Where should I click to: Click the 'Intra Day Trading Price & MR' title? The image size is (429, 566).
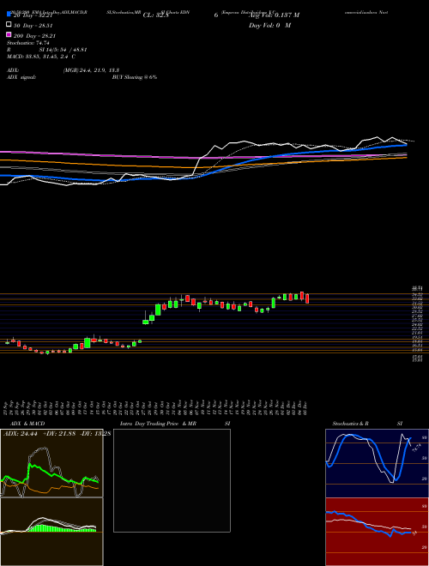(159, 424)
